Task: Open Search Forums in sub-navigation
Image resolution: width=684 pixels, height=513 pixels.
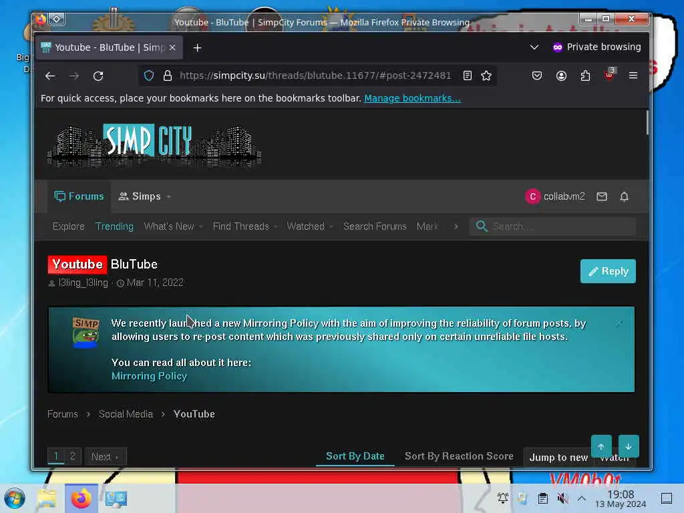Action: [375, 226]
